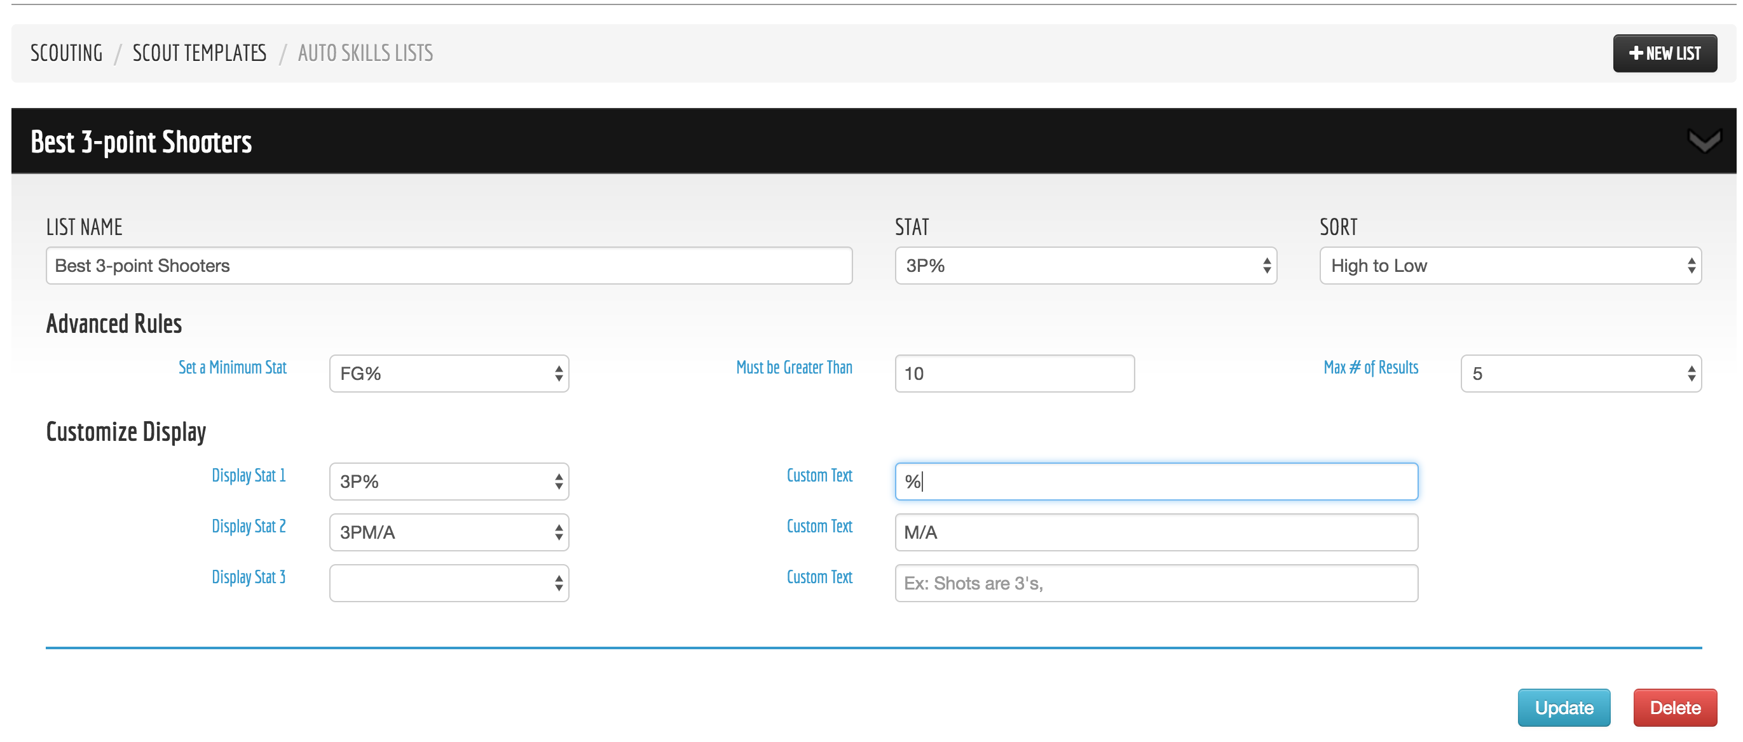
Task: Click Auto Skills Lists breadcrumb item
Action: coord(366,53)
